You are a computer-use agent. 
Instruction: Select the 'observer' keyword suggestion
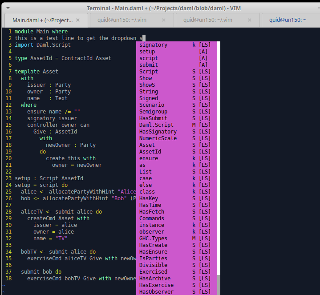coord(152,232)
